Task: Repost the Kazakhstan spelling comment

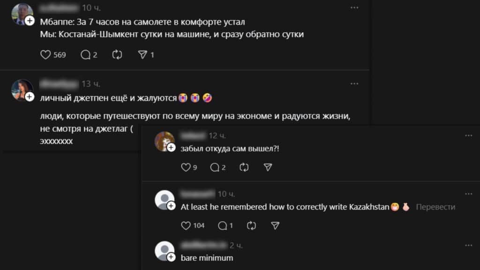Action: point(251,225)
